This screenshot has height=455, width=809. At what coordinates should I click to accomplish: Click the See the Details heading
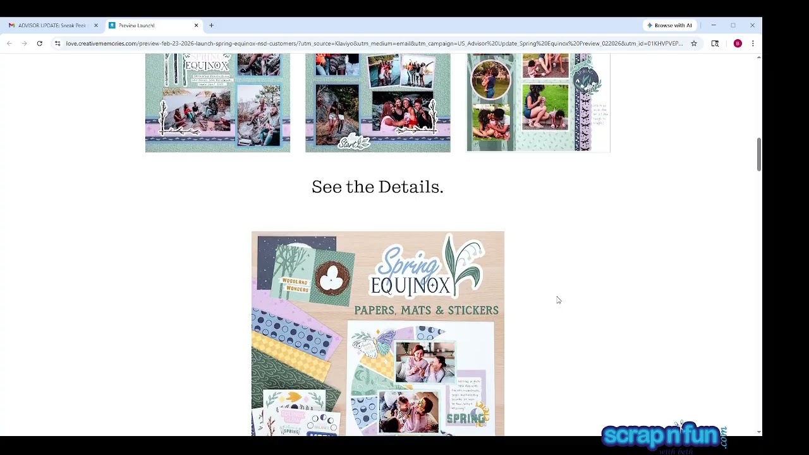(377, 187)
